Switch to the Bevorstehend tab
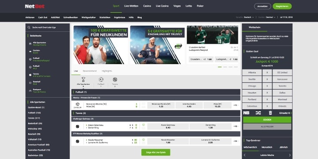Screen dimensions: 318x159 (x=90, y=71)
